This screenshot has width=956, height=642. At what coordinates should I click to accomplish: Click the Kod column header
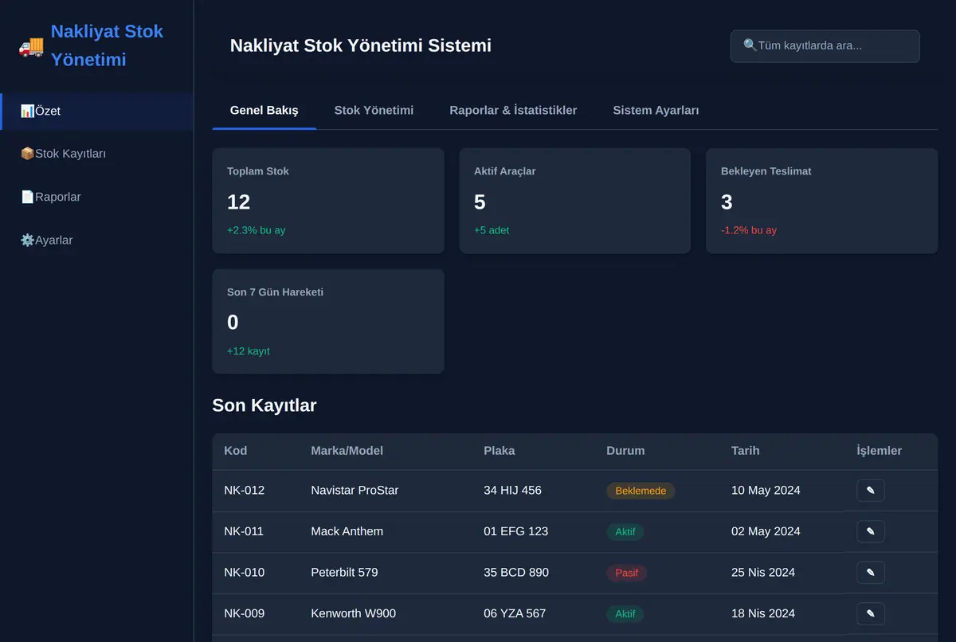236,451
